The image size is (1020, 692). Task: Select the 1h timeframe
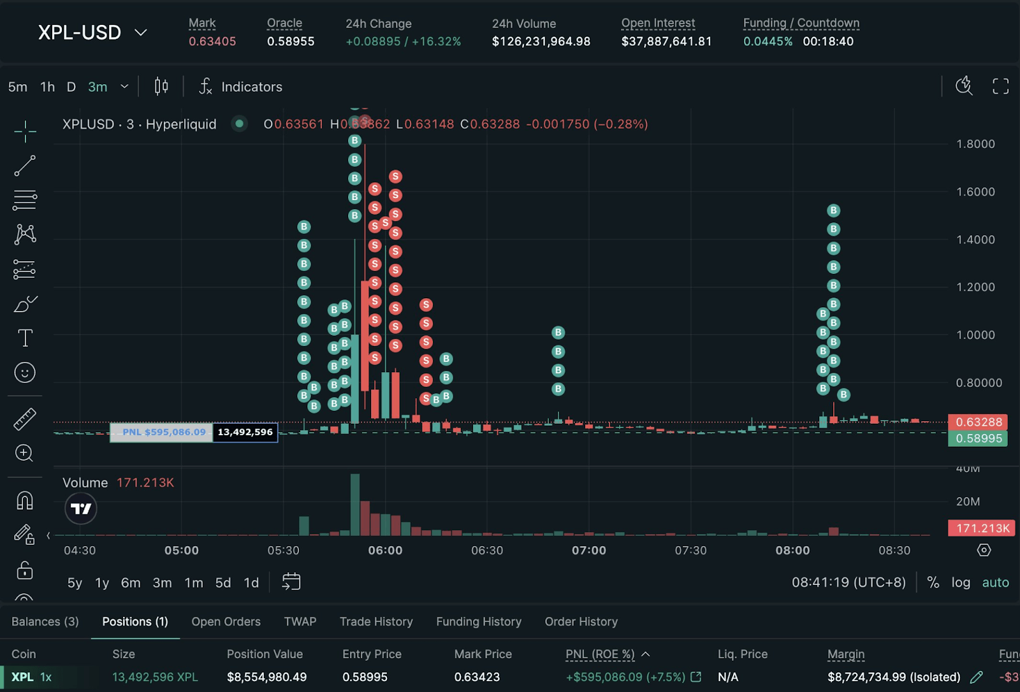pyautogui.click(x=48, y=87)
